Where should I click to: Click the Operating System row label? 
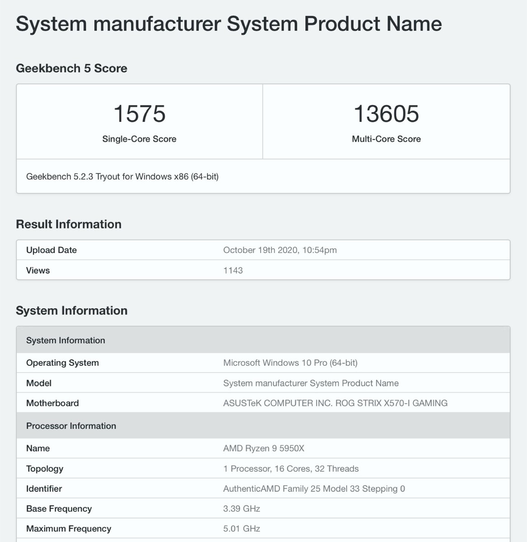point(62,363)
